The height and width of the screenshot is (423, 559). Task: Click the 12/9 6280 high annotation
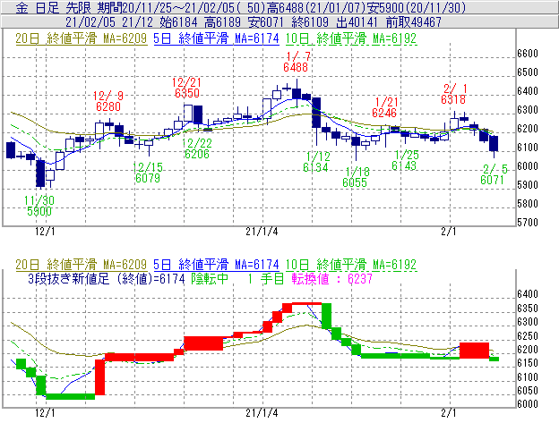tap(108, 101)
